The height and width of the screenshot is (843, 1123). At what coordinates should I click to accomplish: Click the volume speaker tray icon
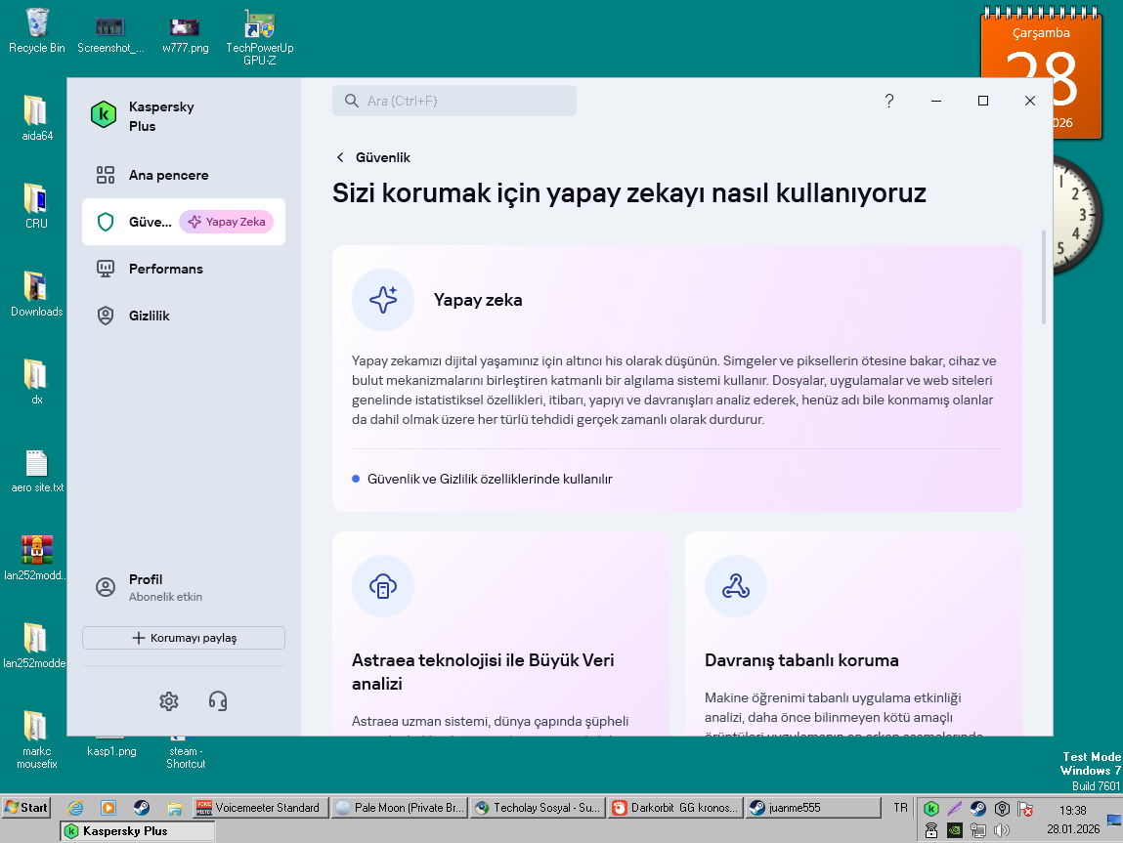[x=1001, y=830]
